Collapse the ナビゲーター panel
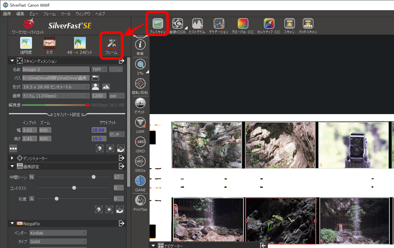394x248 pixels. [x=153, y=245]
